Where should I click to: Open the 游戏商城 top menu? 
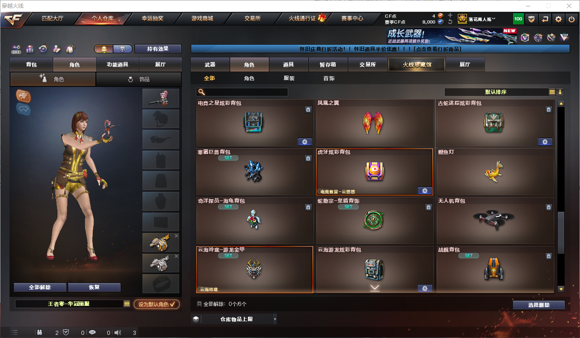(202, 19)
